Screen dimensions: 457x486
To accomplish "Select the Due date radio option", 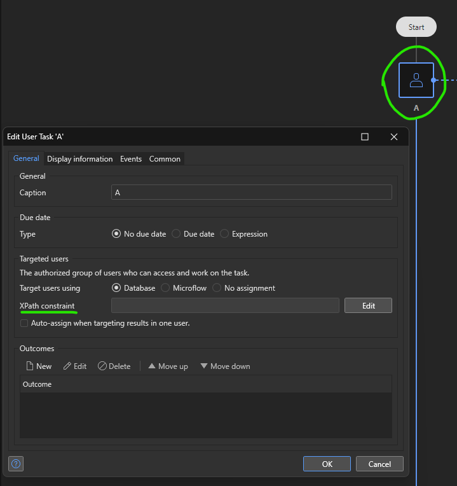I will click(176, 233).
